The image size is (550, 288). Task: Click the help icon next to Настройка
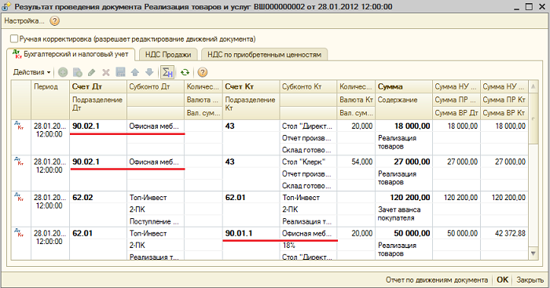click(x=54, y=21)
